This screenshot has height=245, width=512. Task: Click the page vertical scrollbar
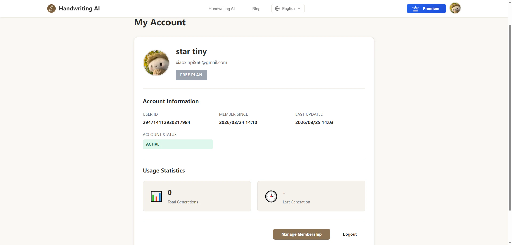510,117
